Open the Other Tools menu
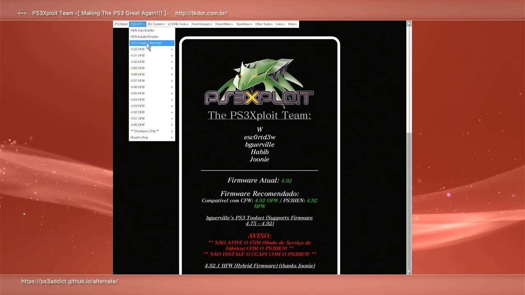The image size is (525, 295). (x=264, y=24)
